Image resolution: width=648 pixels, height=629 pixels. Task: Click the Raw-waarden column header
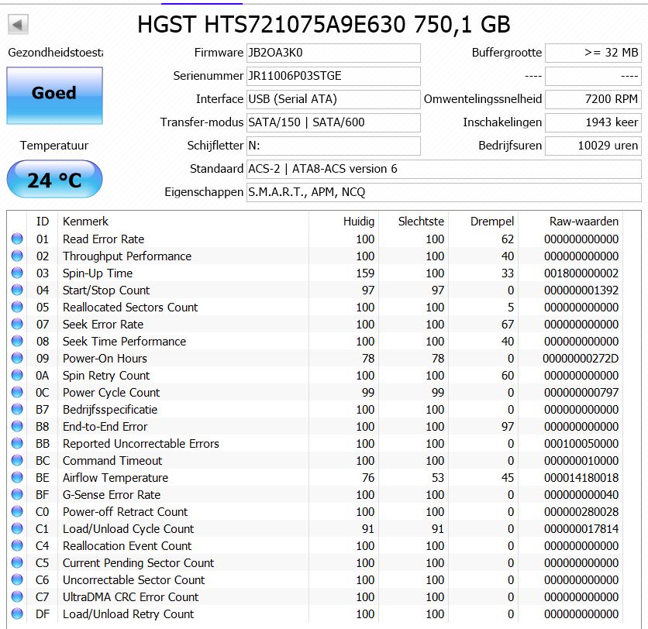click(x=584, y=222)
